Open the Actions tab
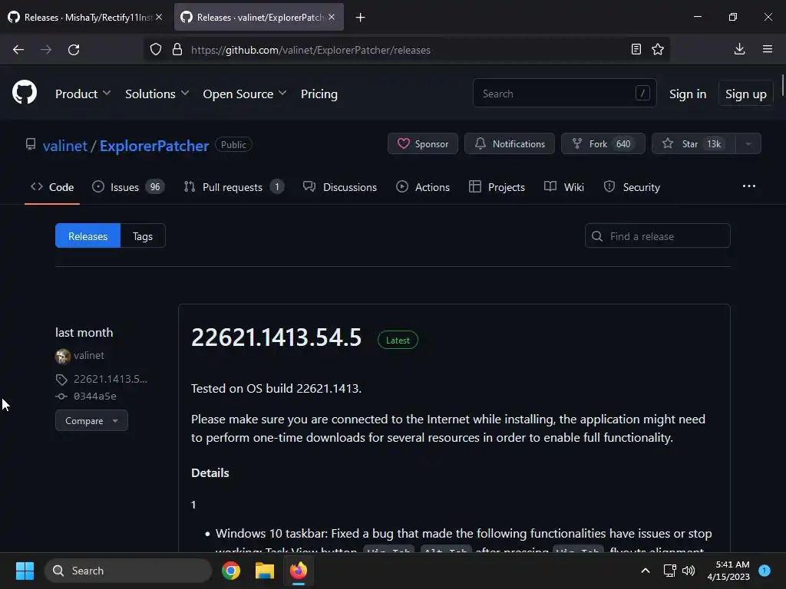Image resolution: width=786 pixels, height=589 pixels. pyautogui.click(x=423, y=187)
